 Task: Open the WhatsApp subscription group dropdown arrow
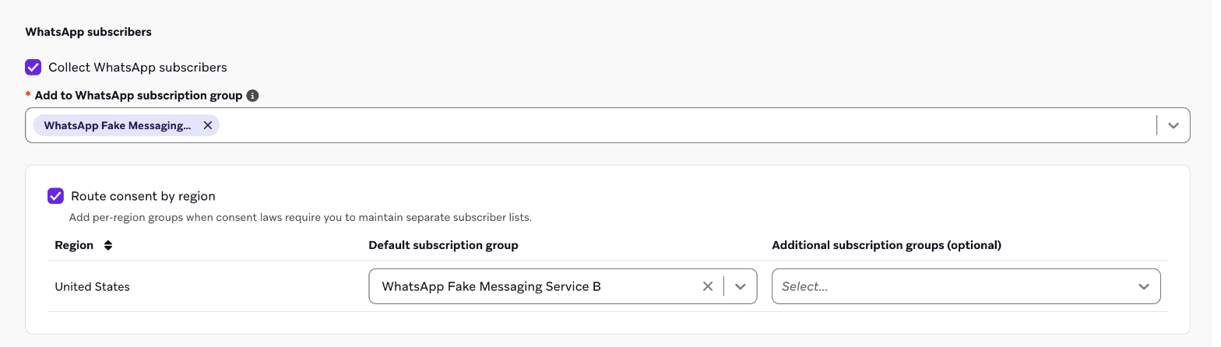(x=1173, y=125)
